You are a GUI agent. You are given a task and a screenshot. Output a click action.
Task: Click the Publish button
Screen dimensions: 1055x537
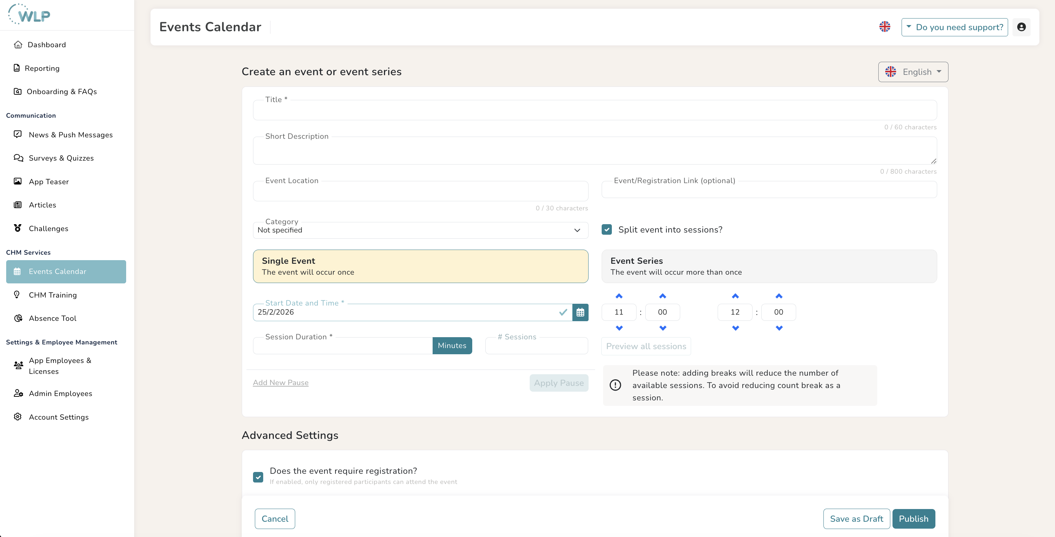click(913, 518)
